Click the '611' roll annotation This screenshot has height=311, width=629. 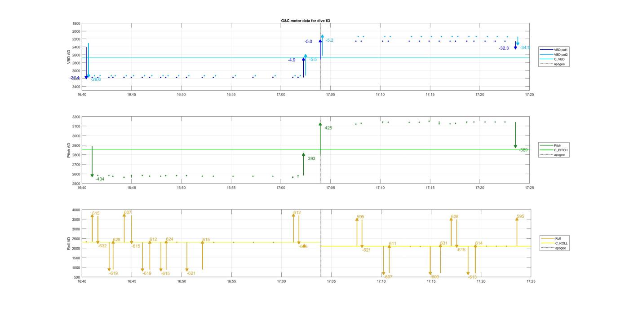click(393, 244)
